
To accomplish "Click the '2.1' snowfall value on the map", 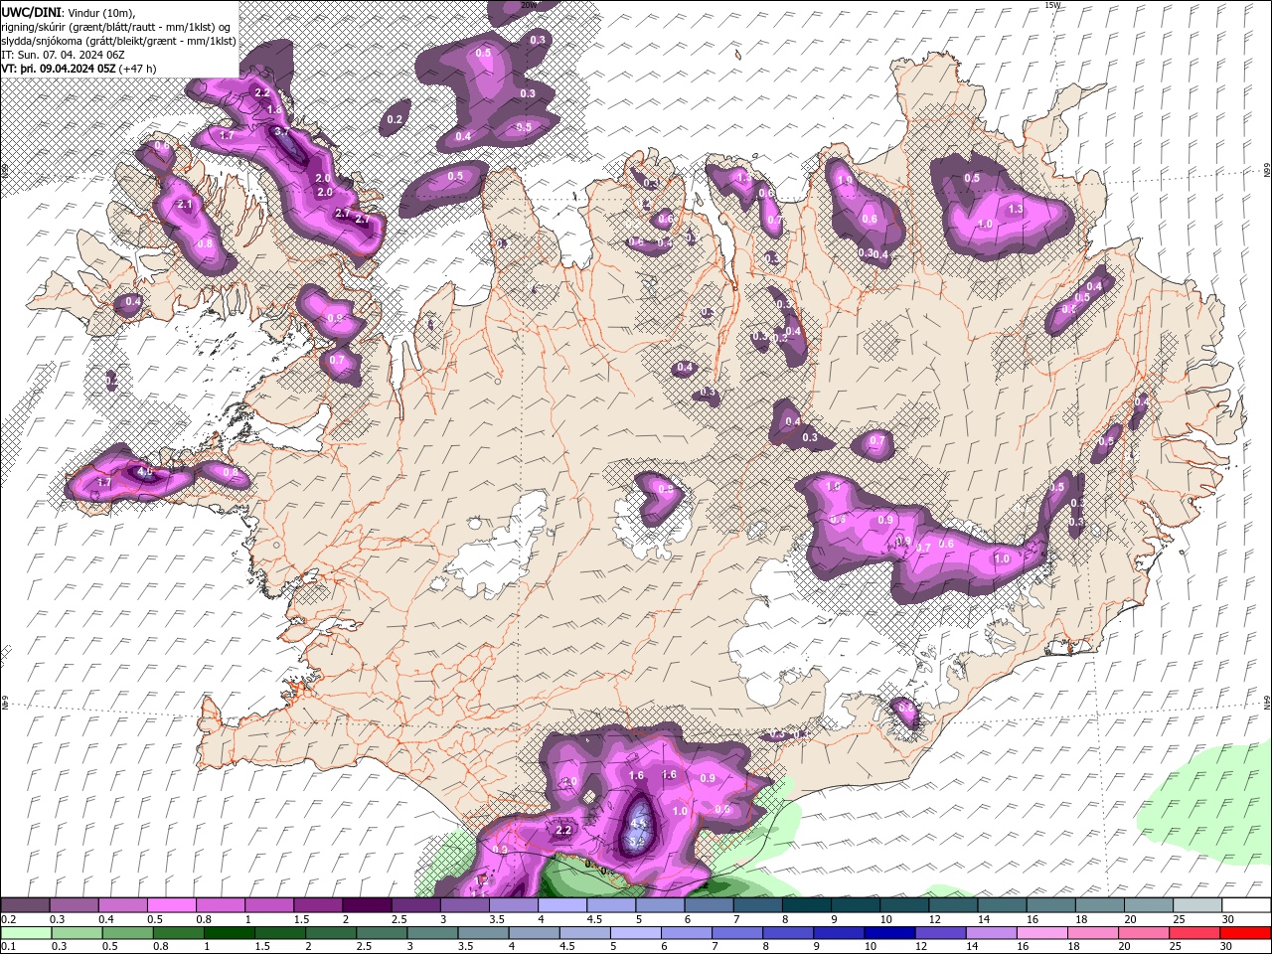I will click(184, 204).
